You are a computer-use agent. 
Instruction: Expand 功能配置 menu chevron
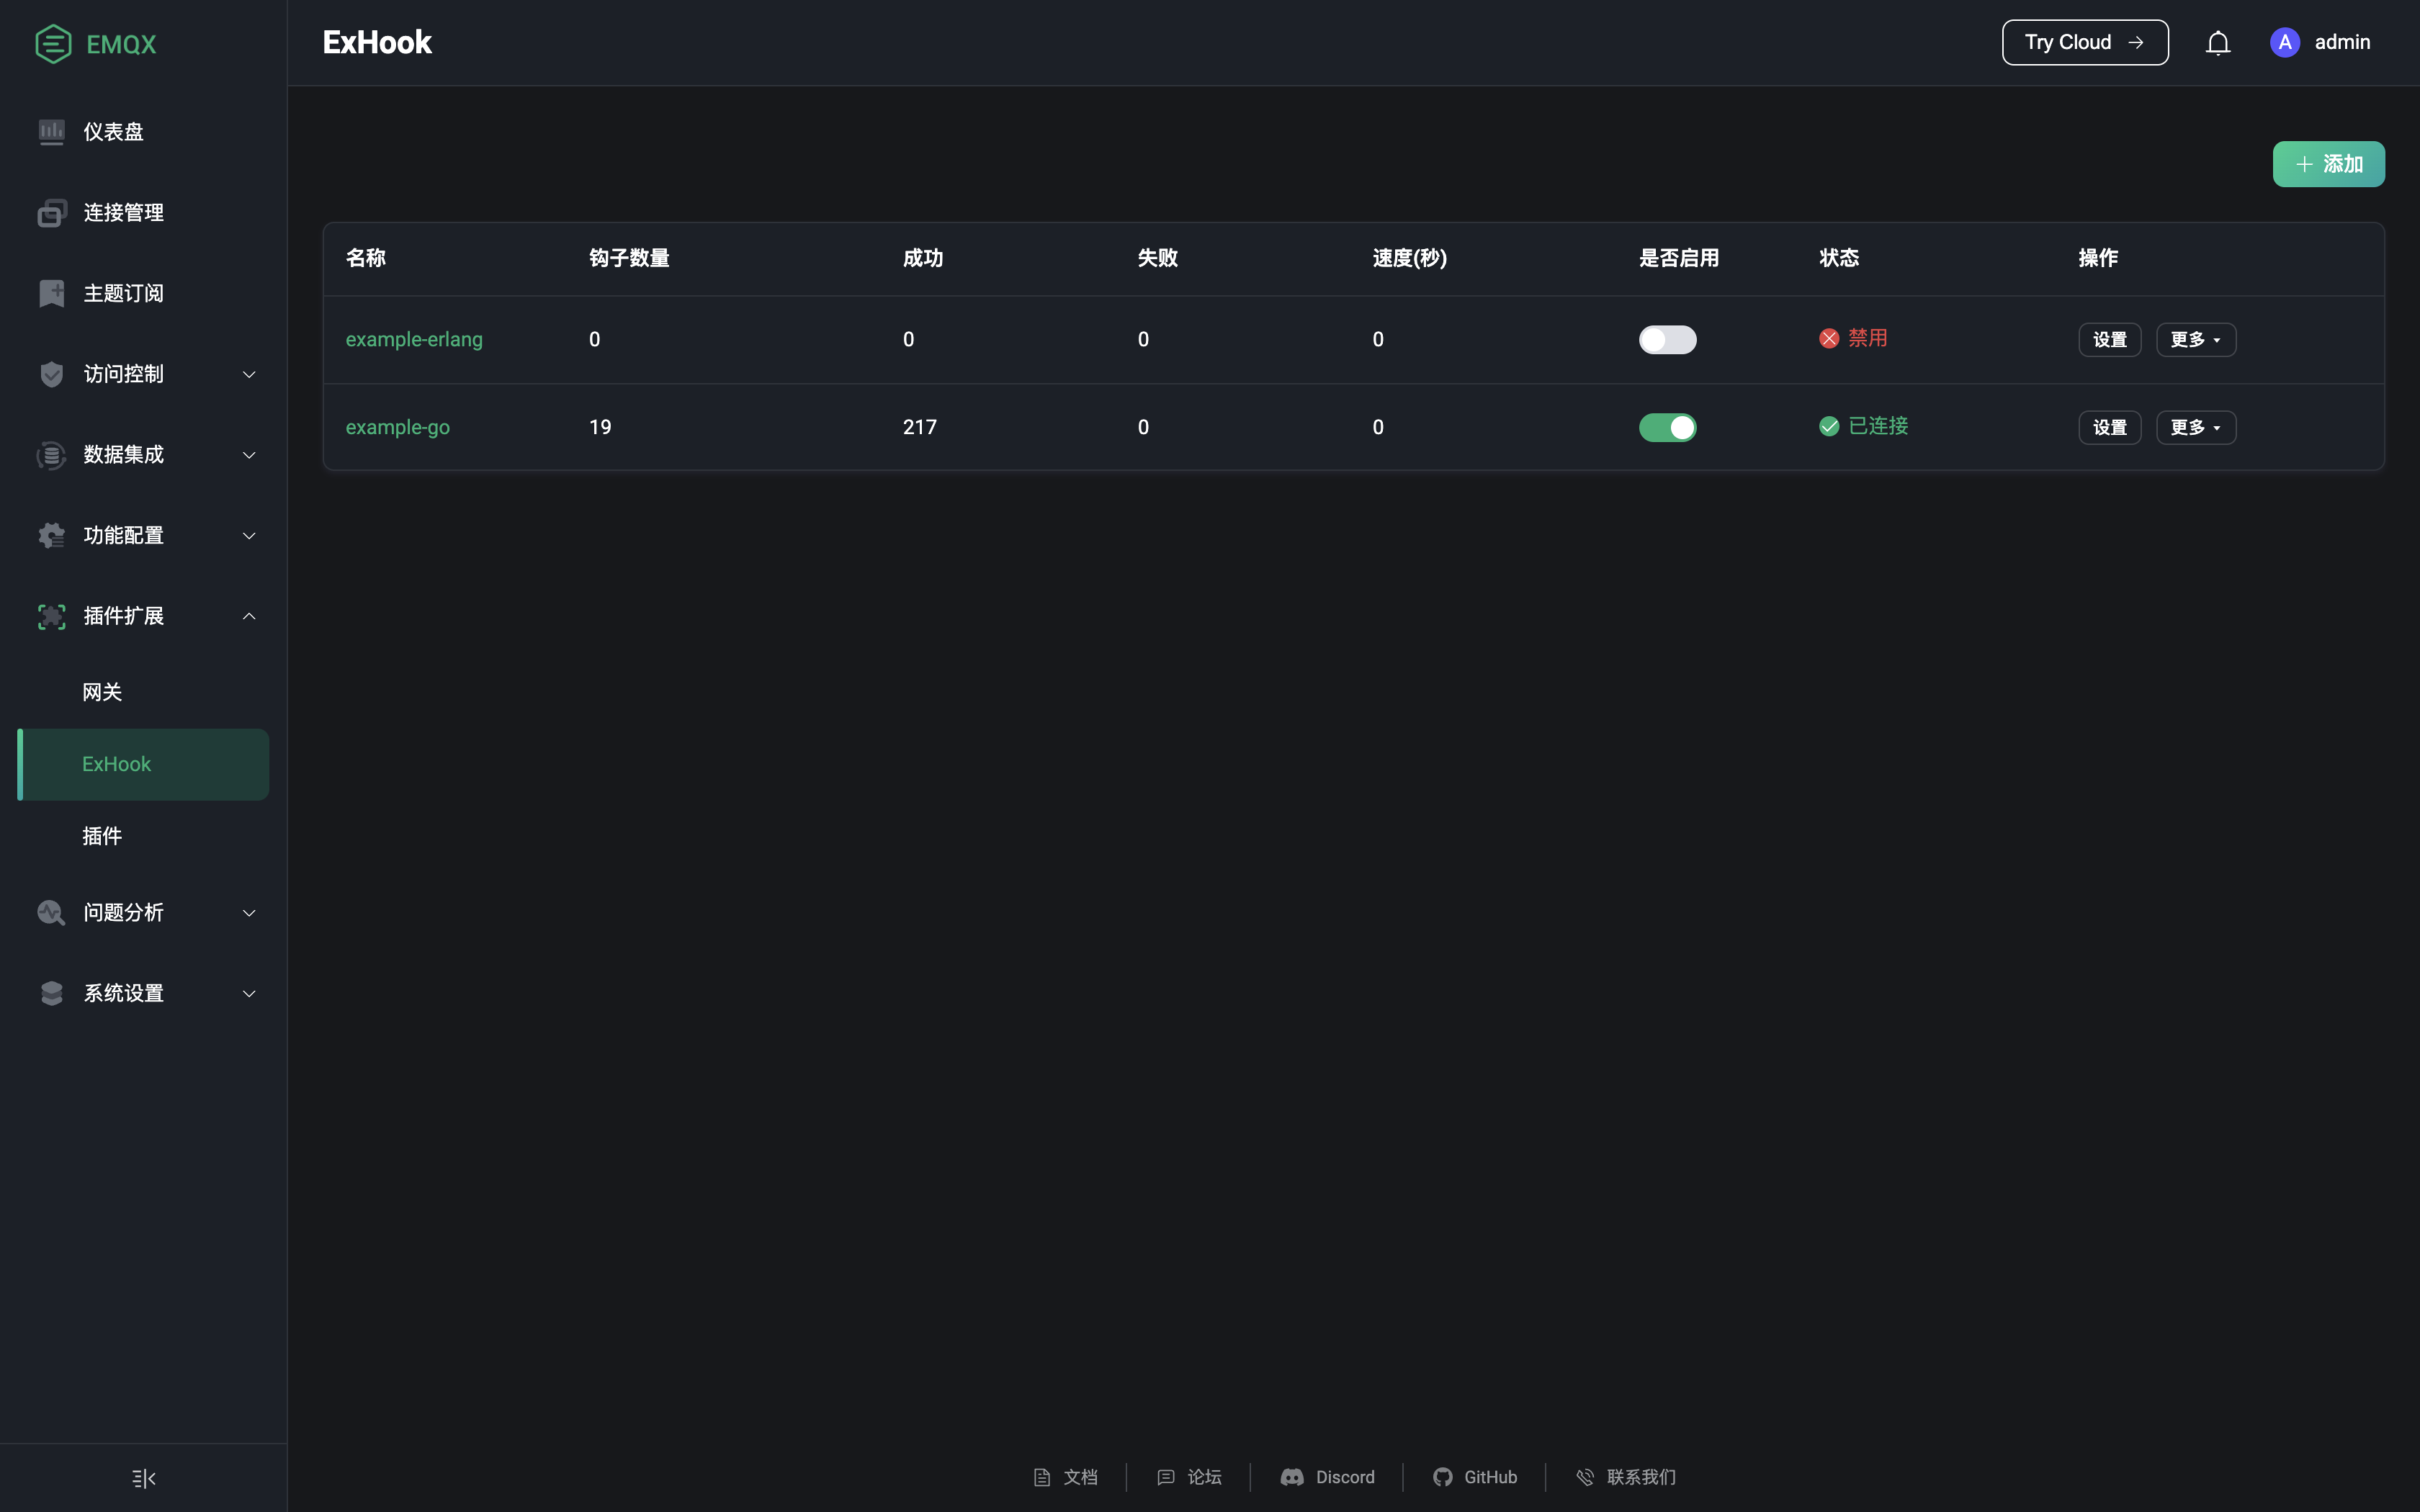pos(249,536)
